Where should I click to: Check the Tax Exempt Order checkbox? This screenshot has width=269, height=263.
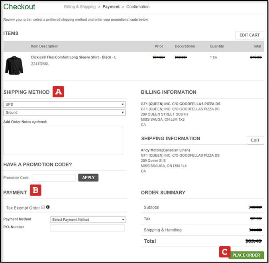coord(43,208)
